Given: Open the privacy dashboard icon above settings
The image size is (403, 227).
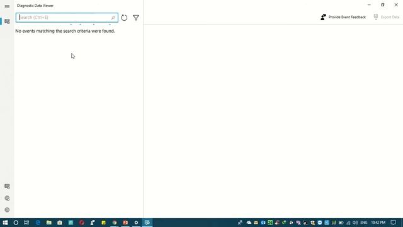Looking at the screenshot, I should (x=7, y=198).
